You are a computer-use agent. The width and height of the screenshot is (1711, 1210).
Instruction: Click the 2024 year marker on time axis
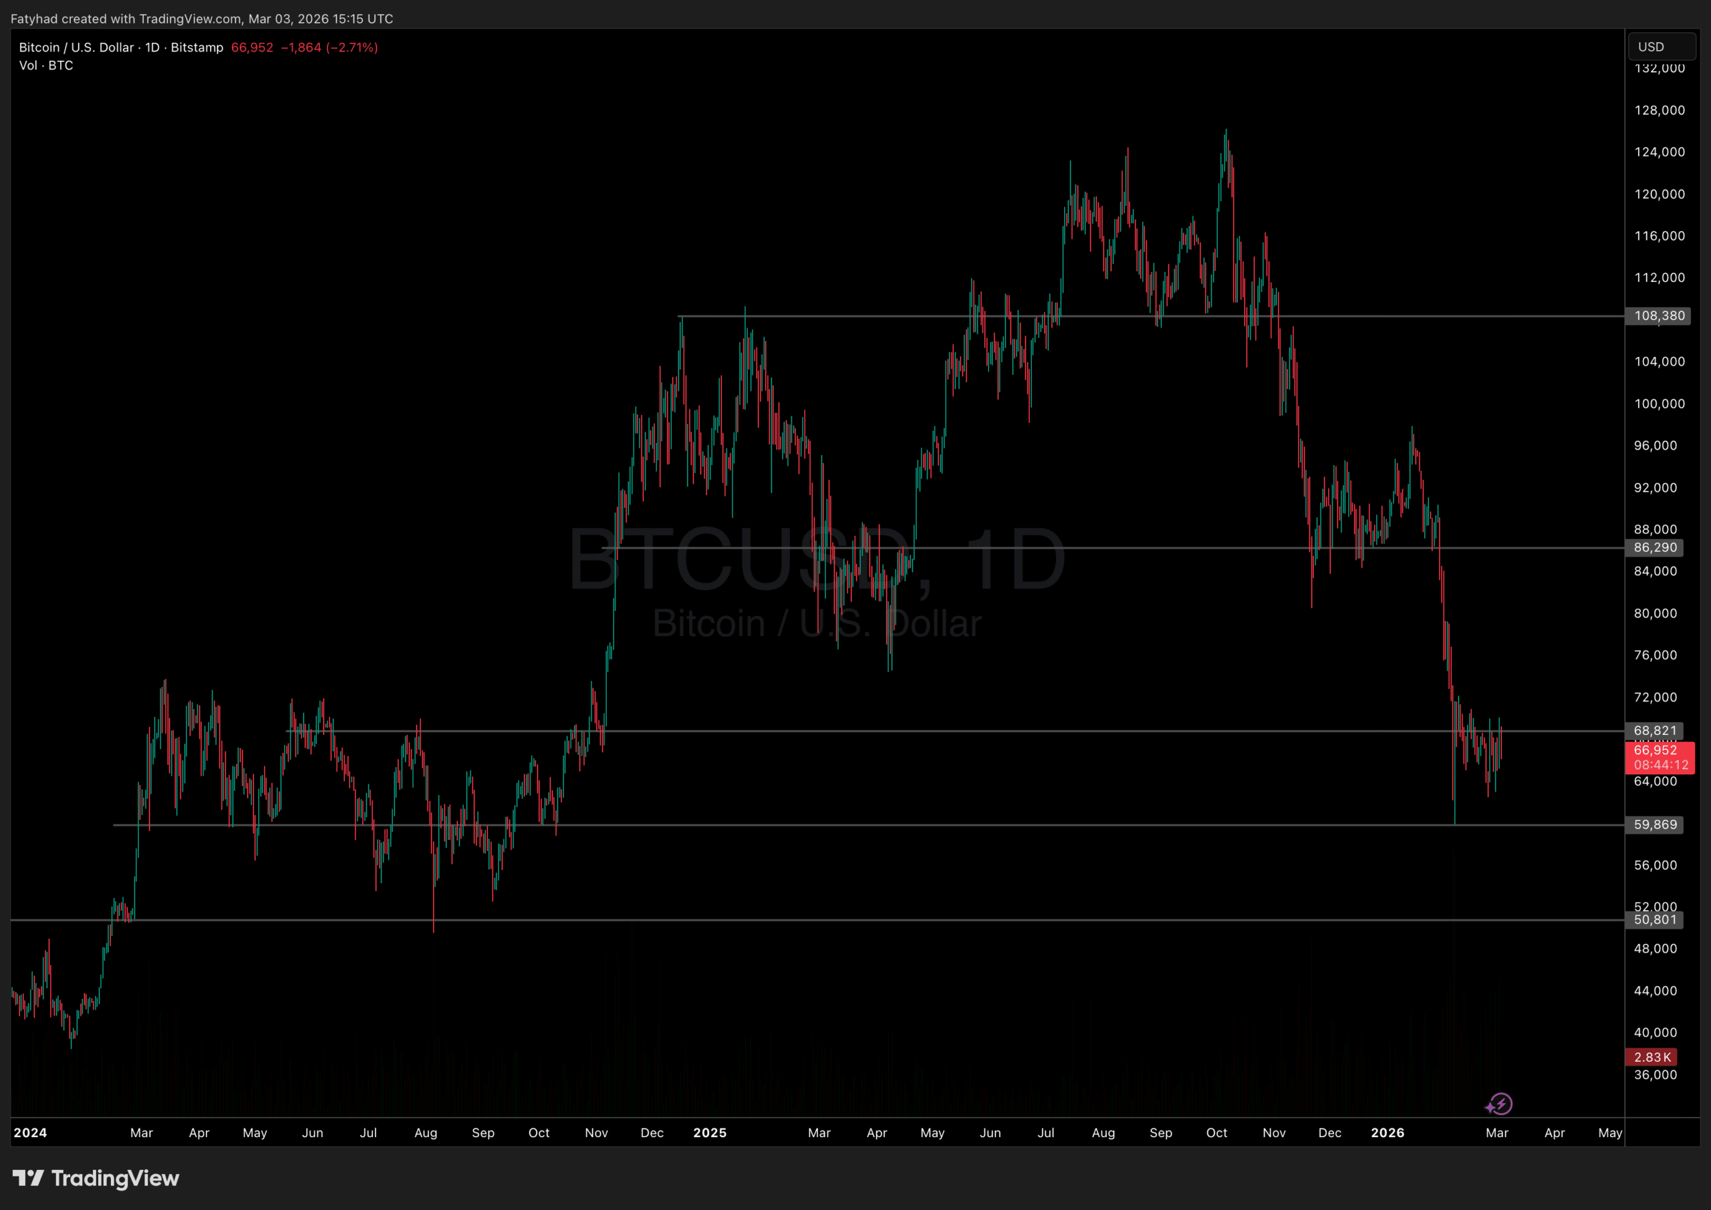click(31, 1132)
